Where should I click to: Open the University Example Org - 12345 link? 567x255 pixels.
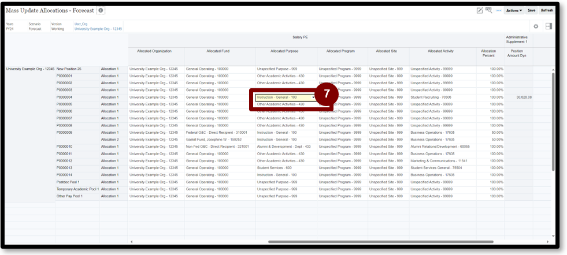[98, 29]
